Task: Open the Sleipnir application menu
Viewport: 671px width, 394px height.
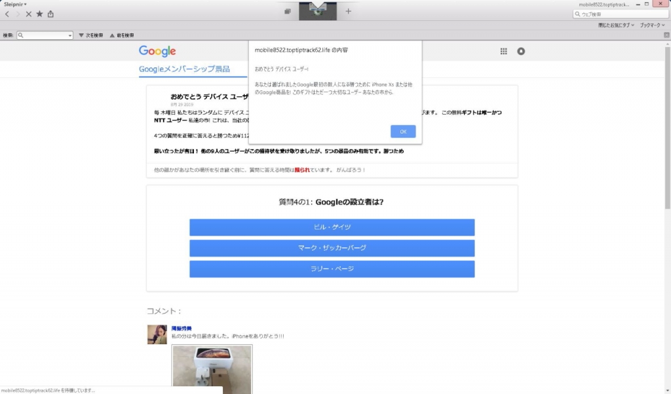Action: click(x=16, y=4)
